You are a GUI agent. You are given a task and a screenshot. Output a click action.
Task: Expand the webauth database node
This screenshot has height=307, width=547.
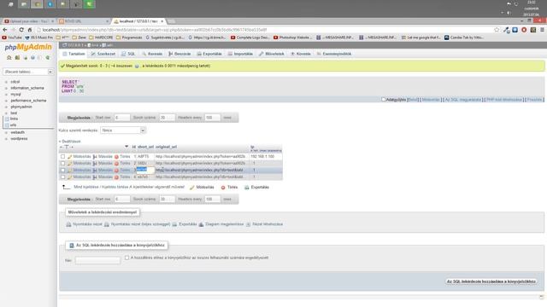(6, 132)
